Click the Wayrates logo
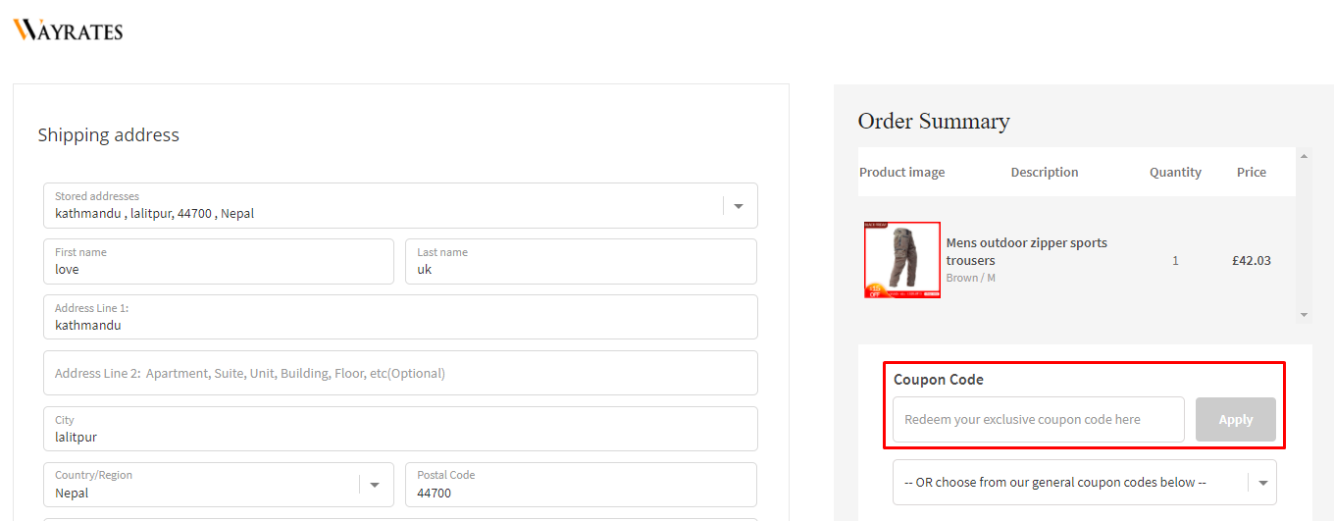 (x=68, y=30)
